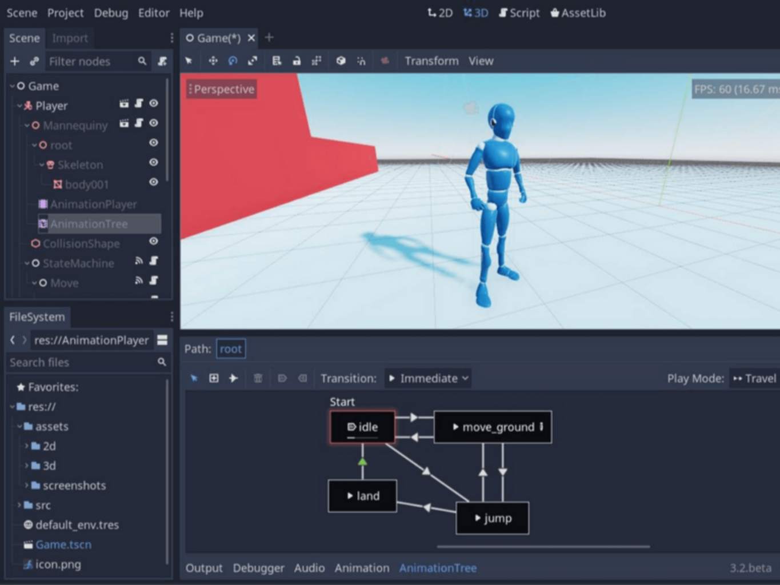Viewport: 780px width, 585px height.
Task: Toggle visibility of the Player node
Action: [154, 103]
